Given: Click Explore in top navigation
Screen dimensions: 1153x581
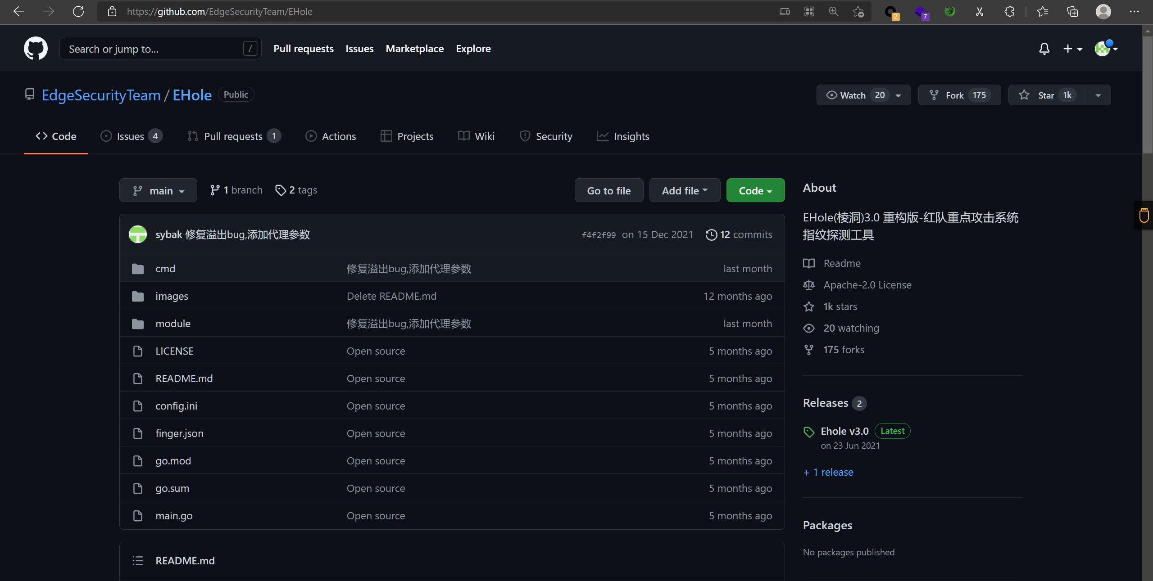Looking at the screenshot, I should pyautogui.click(x=473, y=49).
